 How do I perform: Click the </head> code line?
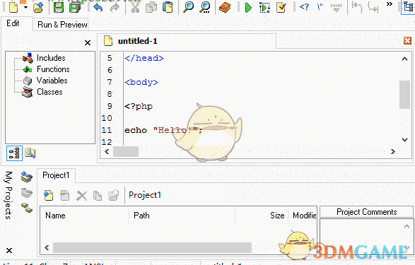(144, 58)
